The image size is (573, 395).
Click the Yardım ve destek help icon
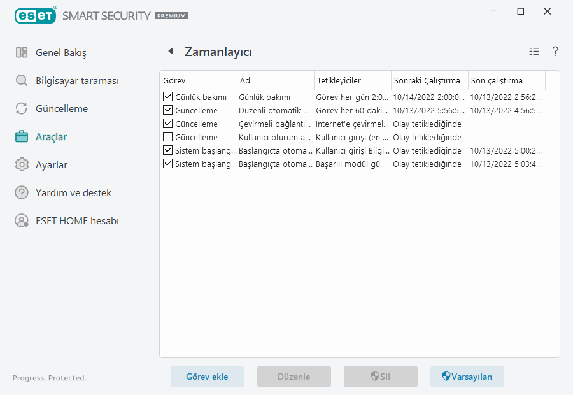22,192
